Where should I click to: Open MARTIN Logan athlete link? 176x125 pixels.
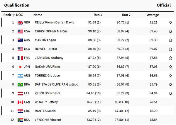click(45, 40)
